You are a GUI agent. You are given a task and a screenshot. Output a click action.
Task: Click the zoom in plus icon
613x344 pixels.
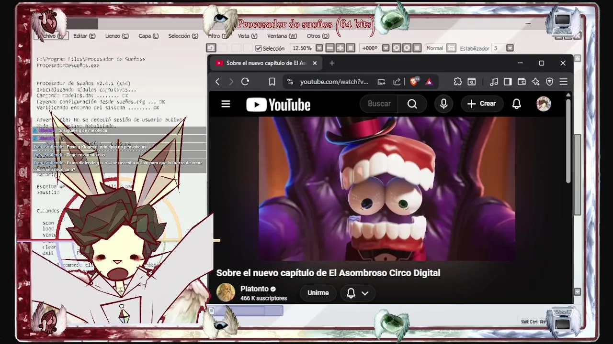coord(340,48)
